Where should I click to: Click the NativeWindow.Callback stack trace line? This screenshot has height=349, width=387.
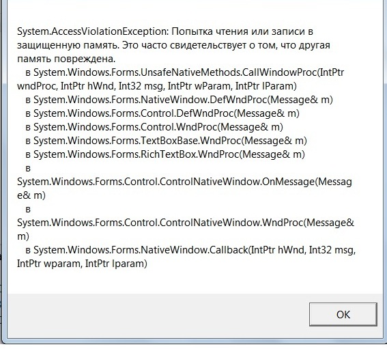point(190,250)
